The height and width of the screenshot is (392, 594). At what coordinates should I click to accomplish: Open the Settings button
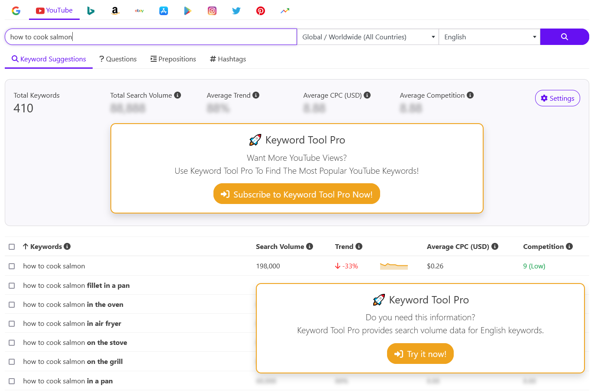pyautogui.click(x=558, y=98)
